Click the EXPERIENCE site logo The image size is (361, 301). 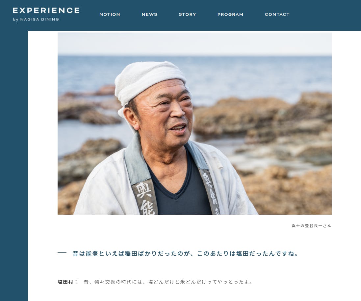coord(46,10)
